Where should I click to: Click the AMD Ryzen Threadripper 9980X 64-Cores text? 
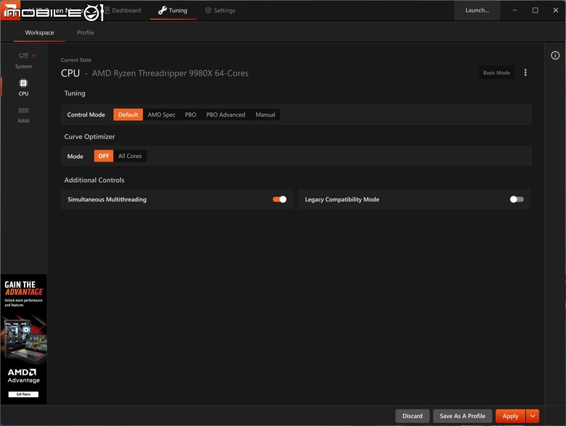[x=170, y=73]
